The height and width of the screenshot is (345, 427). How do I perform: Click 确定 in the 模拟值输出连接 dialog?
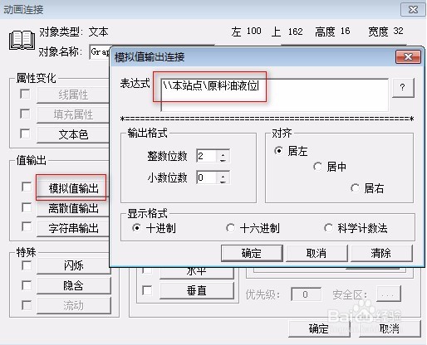[x=252, y=253]
